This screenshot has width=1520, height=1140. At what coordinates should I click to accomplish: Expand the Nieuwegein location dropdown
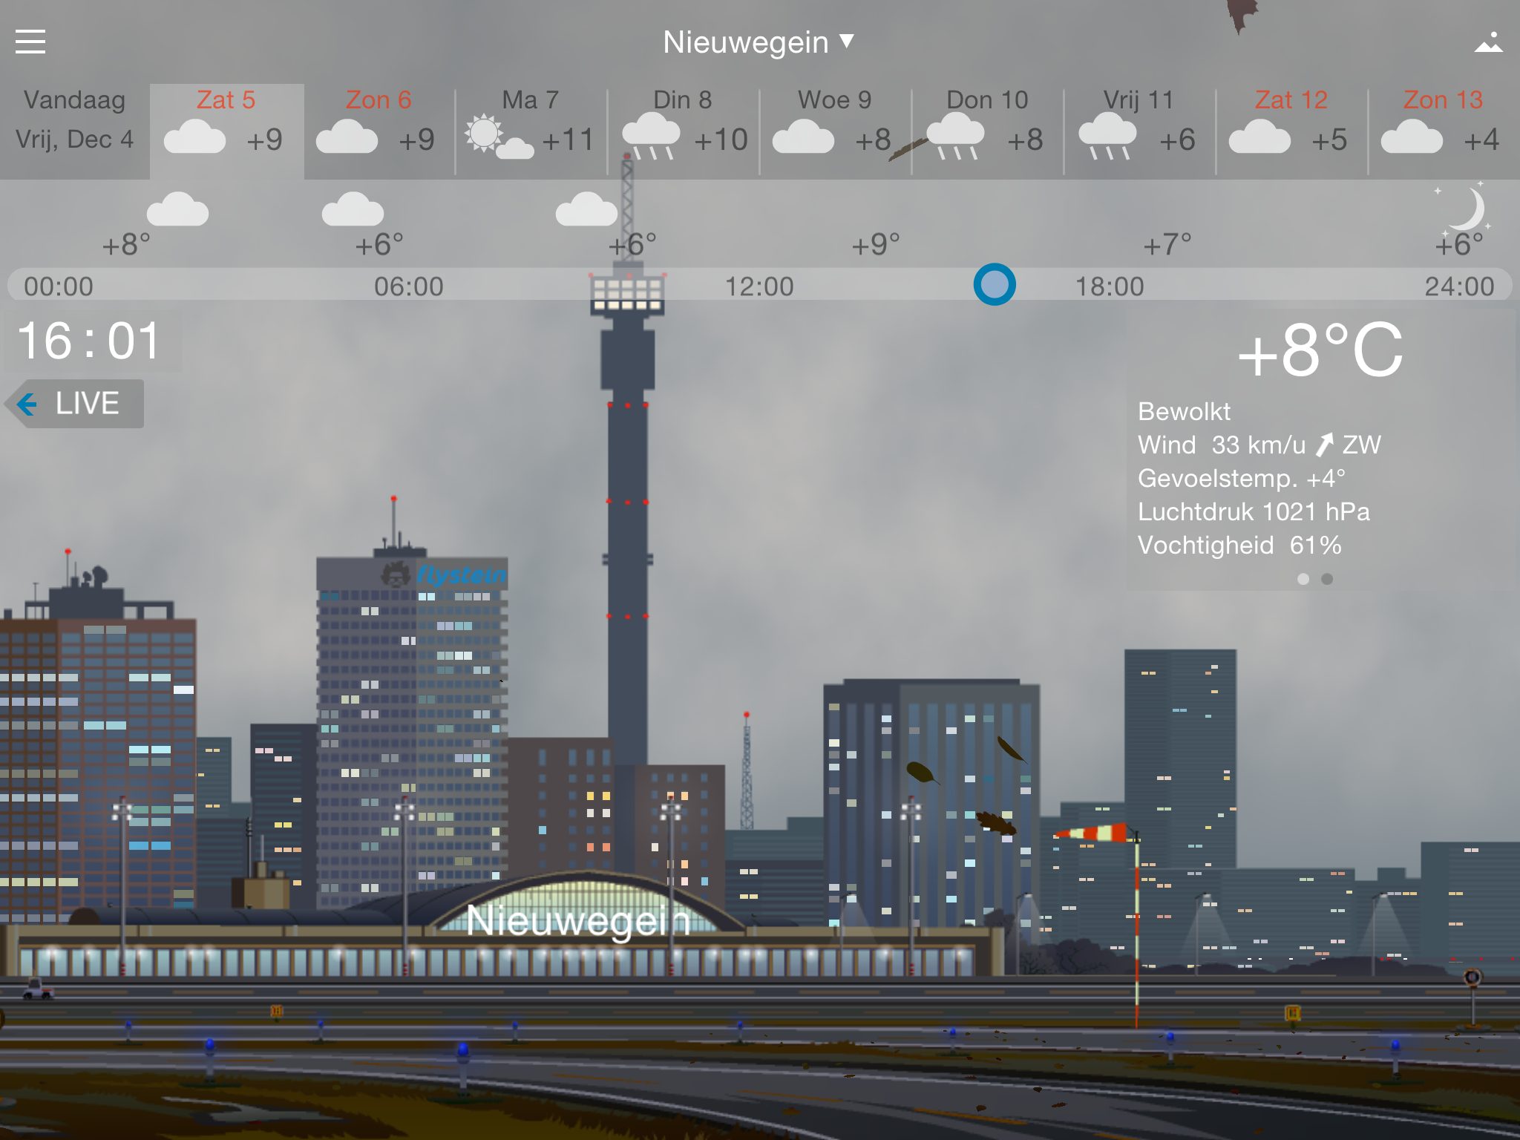[746, 42]
